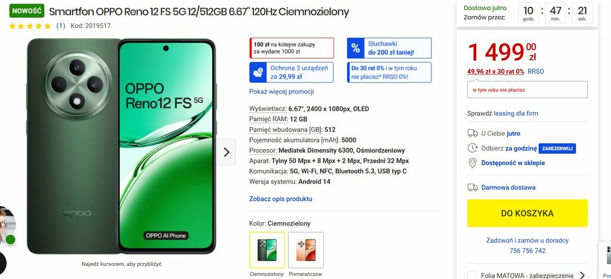Open Zobacz opis produktu
The width and height of the screenshot is (611, 279).
(x=280, y=199)
